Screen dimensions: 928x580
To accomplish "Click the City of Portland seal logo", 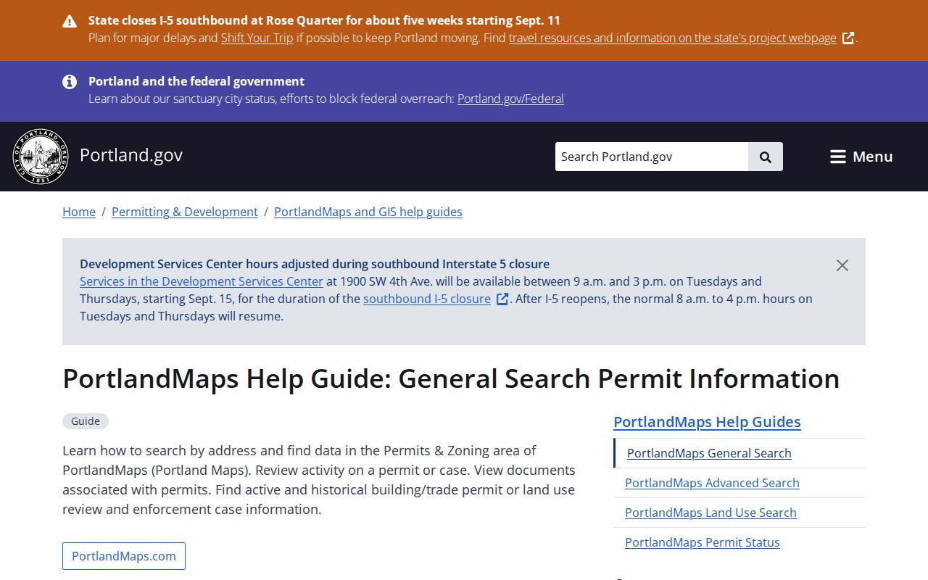I will pos(41,157).
